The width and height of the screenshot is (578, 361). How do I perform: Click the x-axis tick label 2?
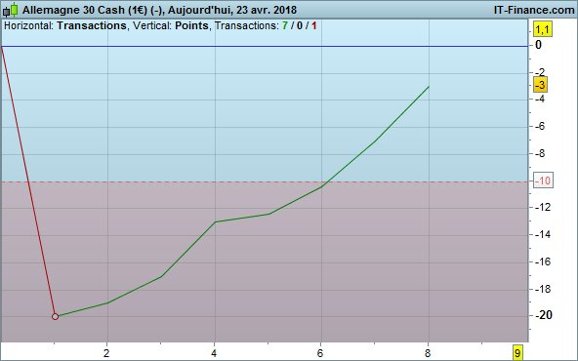pyautogui.click(x=106, y=353)
